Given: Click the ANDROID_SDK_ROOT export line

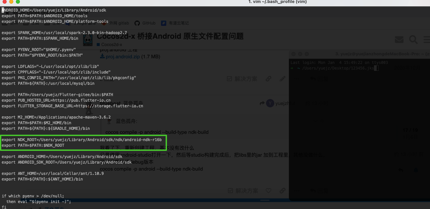Looking at the screenshot, I should pos(67,162).
